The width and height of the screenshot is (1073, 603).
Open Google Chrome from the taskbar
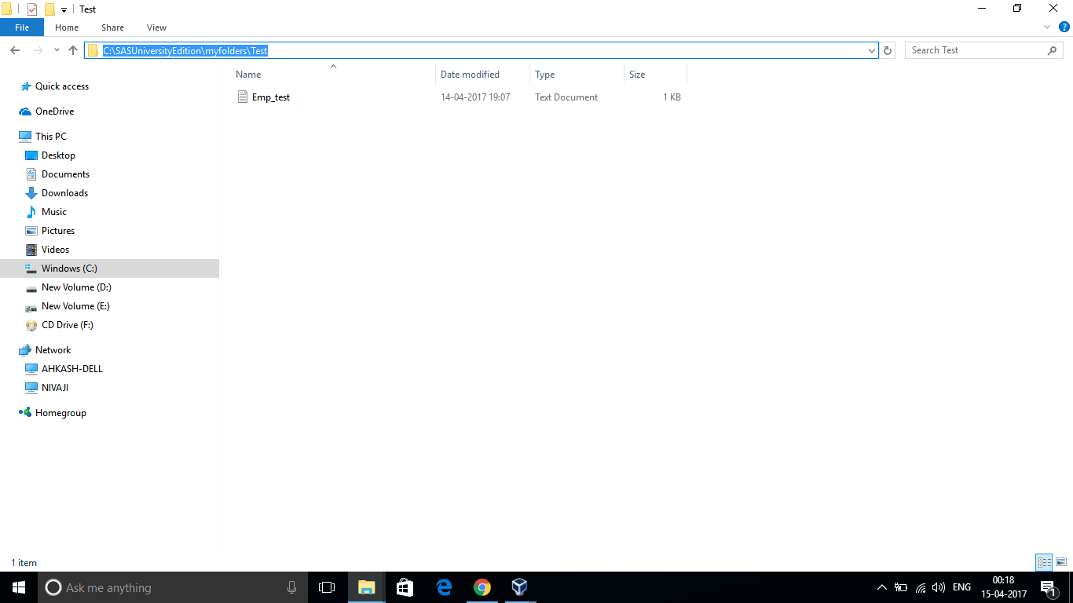(482, 587)
